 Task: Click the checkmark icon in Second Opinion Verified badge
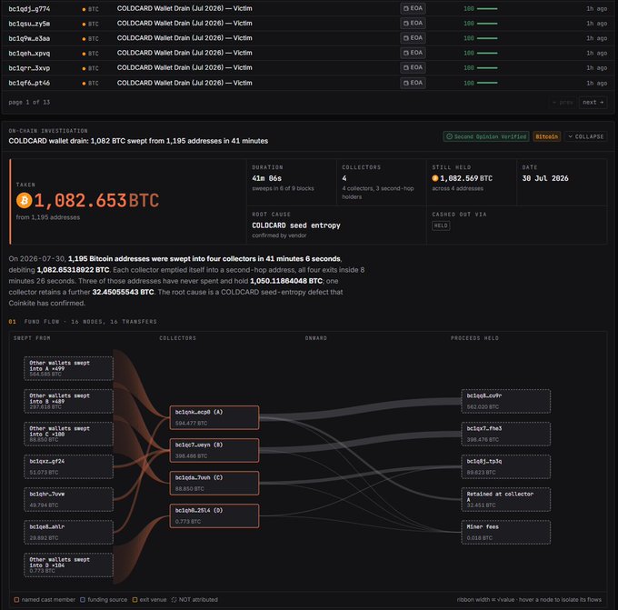[449, 136]
